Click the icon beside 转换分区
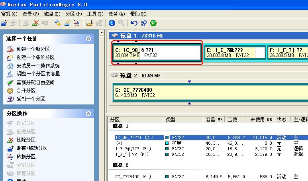308x181 pixels. 10,157
